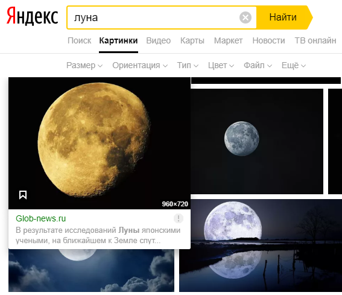This screenshot has width=342, height=295.
Task: Report image via exclamation icon
Action: tap(179, 218)
